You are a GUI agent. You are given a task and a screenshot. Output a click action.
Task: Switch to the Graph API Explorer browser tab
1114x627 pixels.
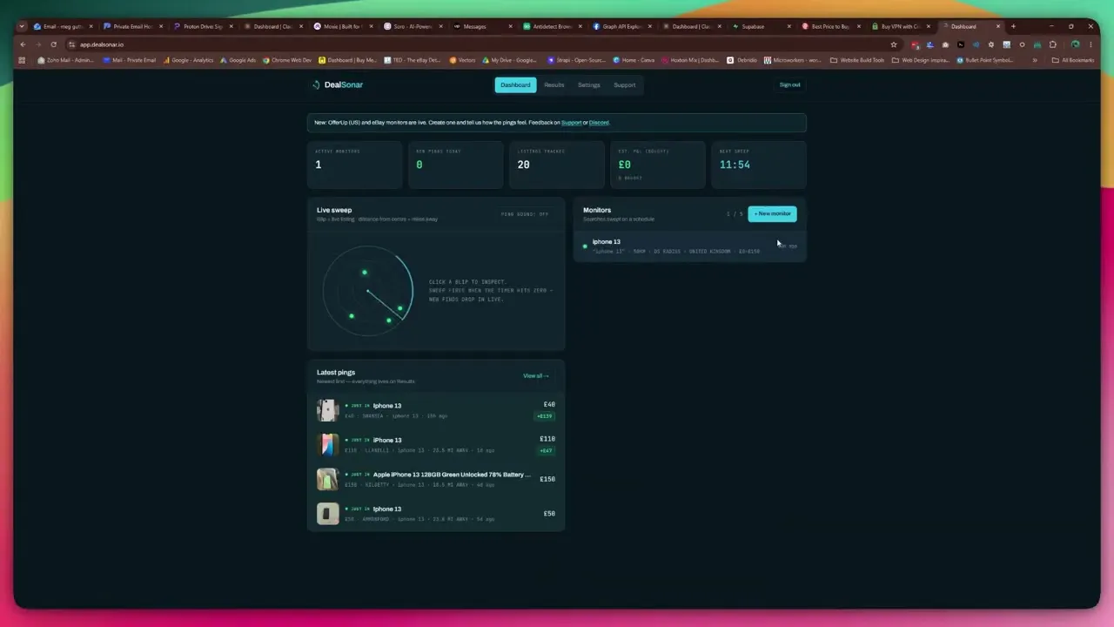tap(622, 26)
